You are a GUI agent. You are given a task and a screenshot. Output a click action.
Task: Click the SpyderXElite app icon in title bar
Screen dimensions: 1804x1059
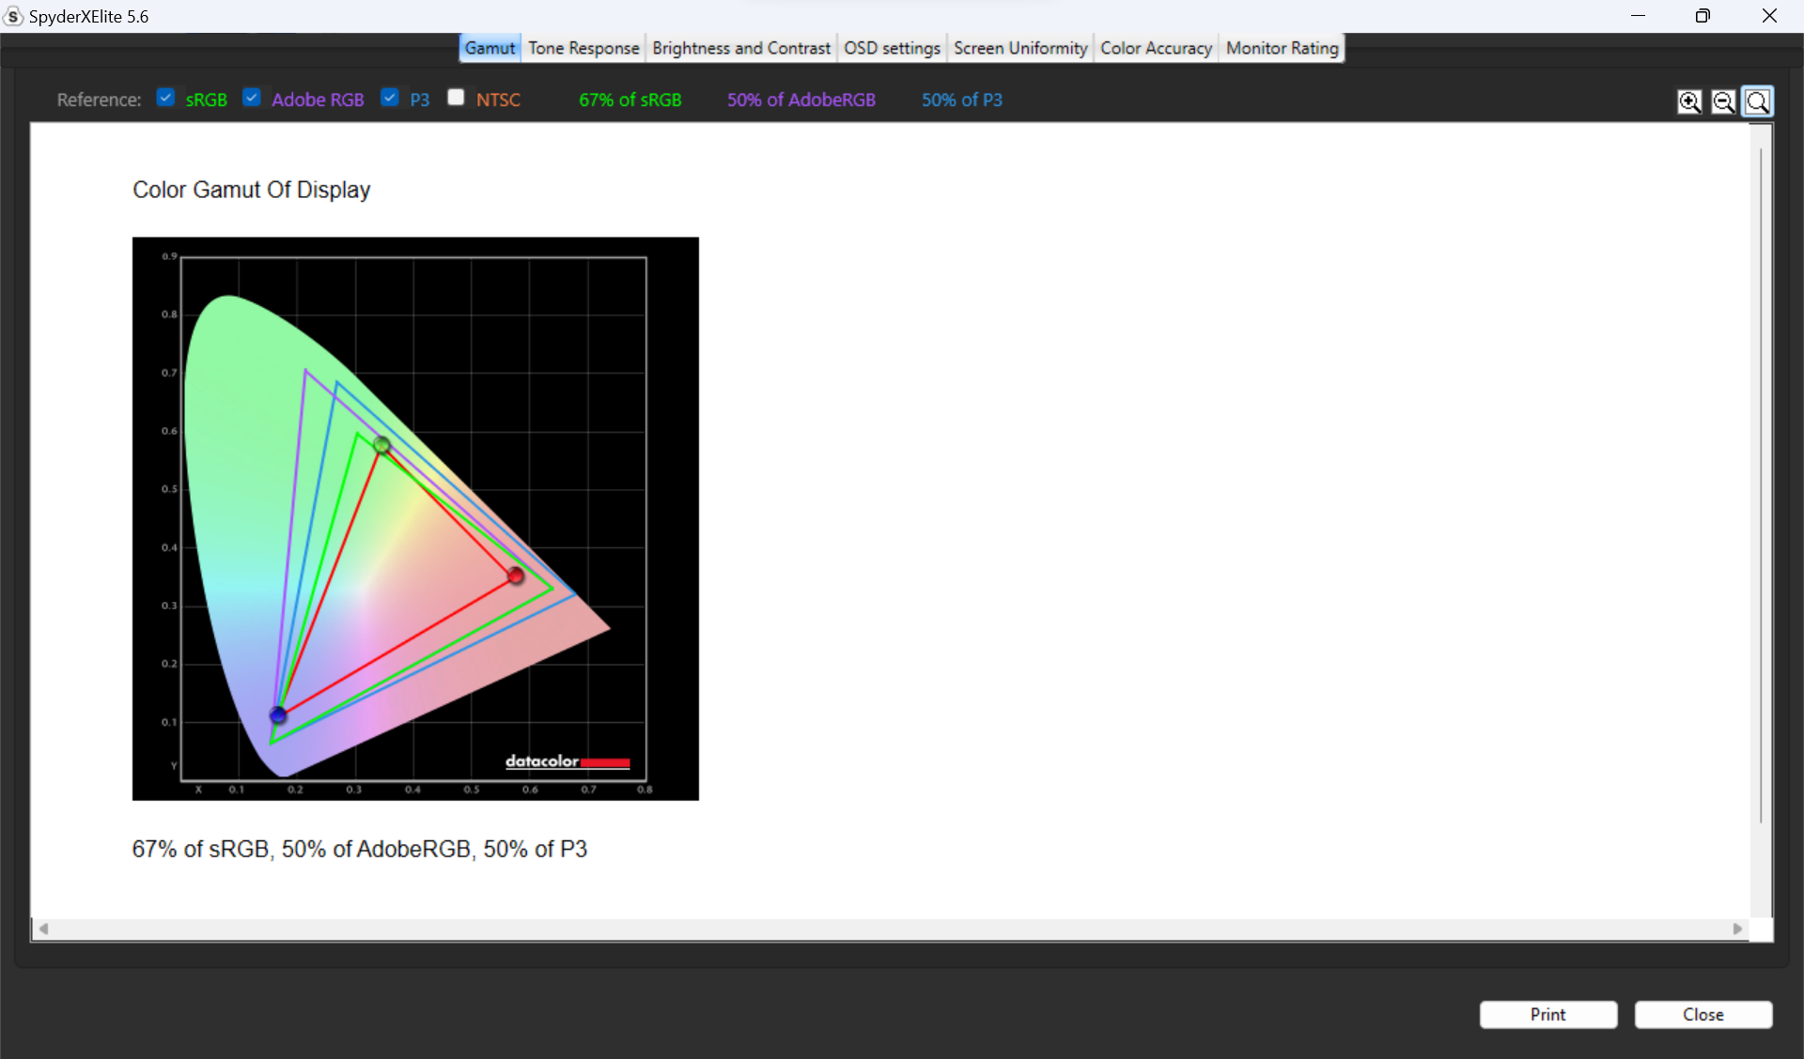click(13, 16)
